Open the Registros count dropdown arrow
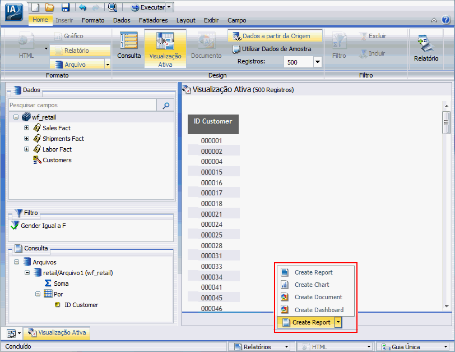The width and height of the screenshot is (455, 352). point(318,62)
